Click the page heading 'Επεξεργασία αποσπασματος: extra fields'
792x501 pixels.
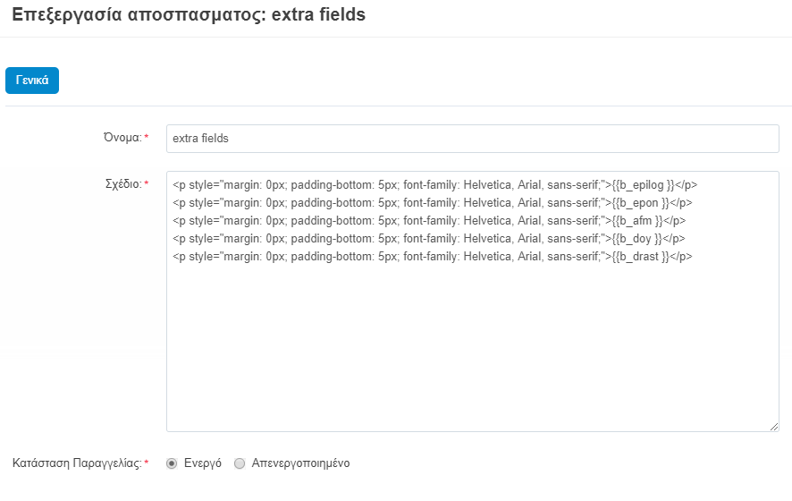[x=189, y=14]
